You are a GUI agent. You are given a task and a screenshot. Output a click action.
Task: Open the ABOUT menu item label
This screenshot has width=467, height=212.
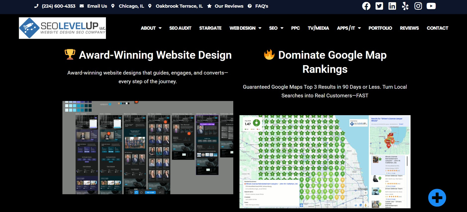148,28
